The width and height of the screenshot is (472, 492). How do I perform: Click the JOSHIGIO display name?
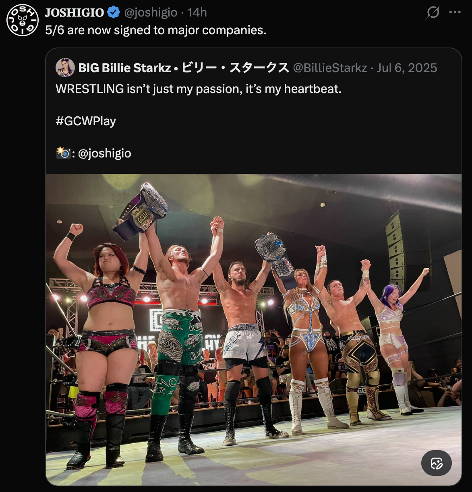[x=75, y=12]
